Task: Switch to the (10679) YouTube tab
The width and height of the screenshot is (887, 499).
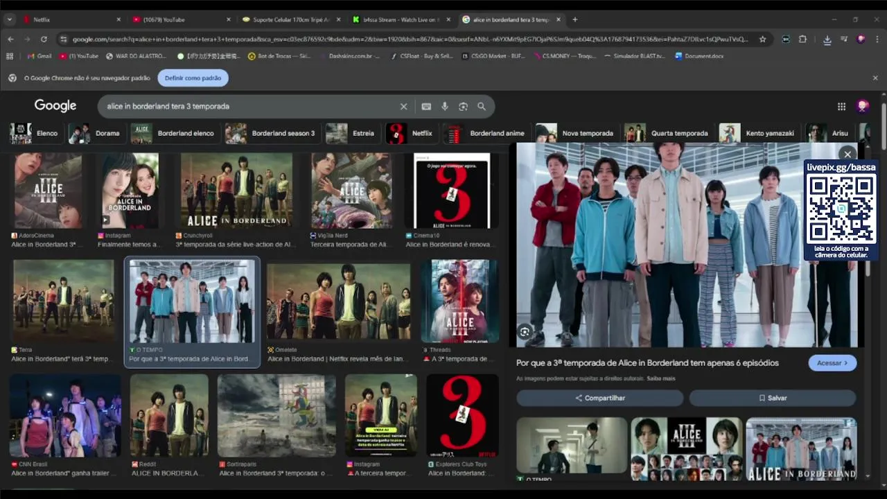Action: (x=182, y=19)
